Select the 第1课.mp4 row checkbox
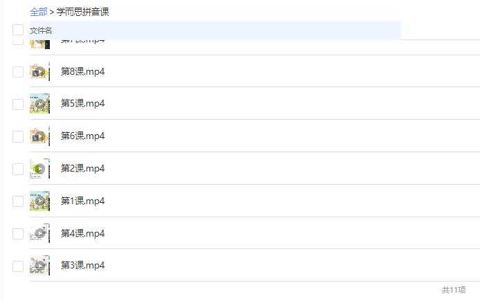 click(18, 201)
